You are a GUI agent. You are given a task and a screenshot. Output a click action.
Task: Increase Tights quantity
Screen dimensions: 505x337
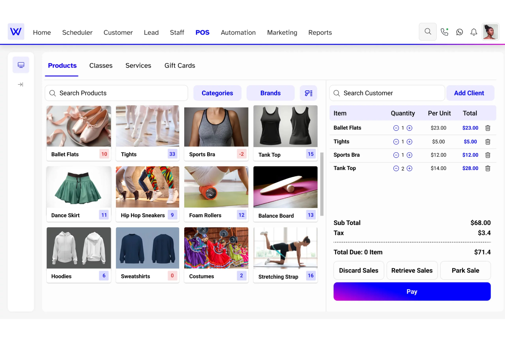[x=409, y=142]
